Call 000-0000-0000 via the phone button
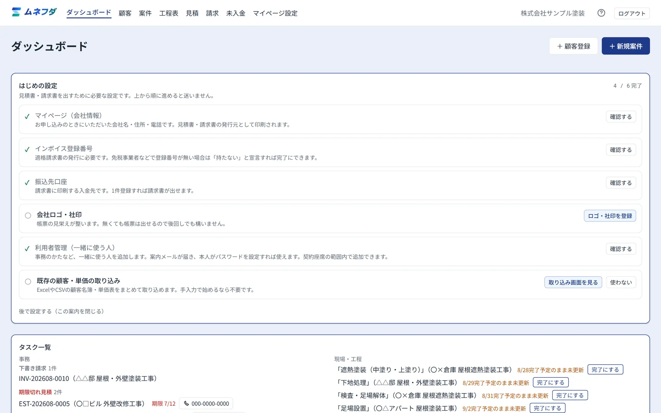 206,404
